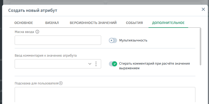Click the dialog's vertical scrollbar
This screenshot has width=209, height=104.
[x=200, y=46]
